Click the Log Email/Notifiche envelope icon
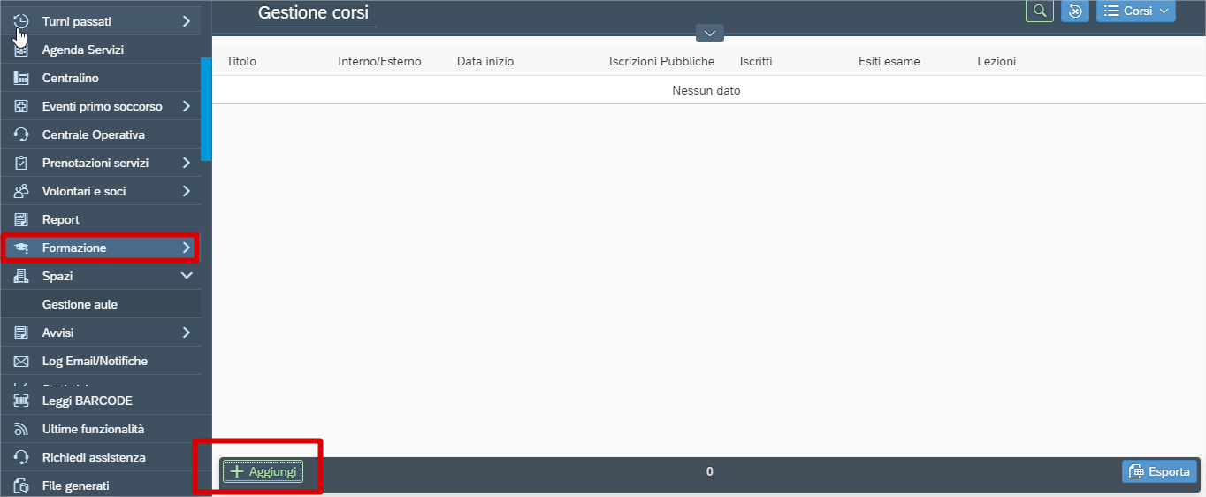Screen dimensions: 1206x497 click(22, 361)
